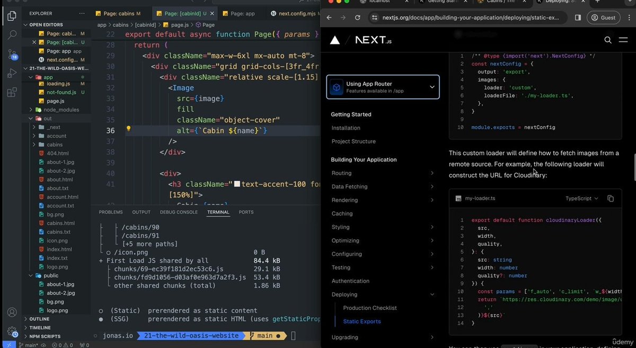
Task: Open the TypeScript language dropdown
Action: [581, 198]
